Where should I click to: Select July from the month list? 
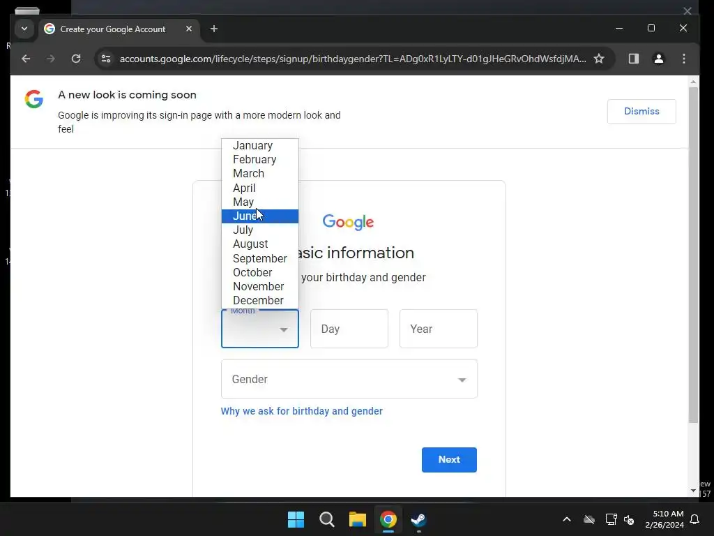(x=259, y=230)
